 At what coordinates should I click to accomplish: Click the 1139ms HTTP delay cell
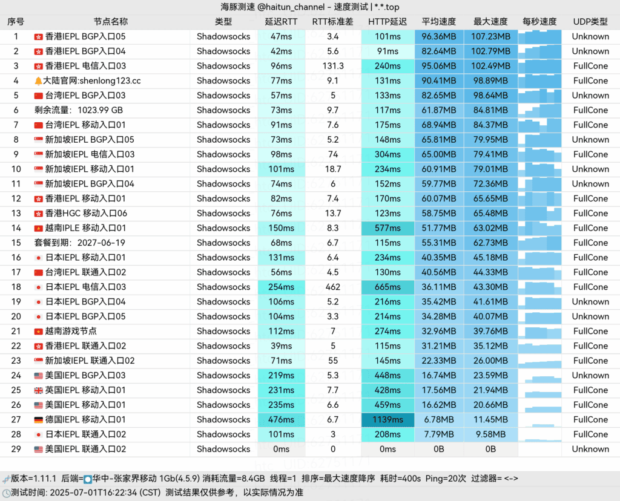coord(387,419)
